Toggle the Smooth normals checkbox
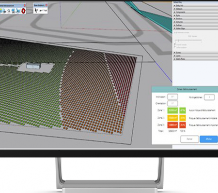This screenshot has width=218, height=193. point(175,44)
